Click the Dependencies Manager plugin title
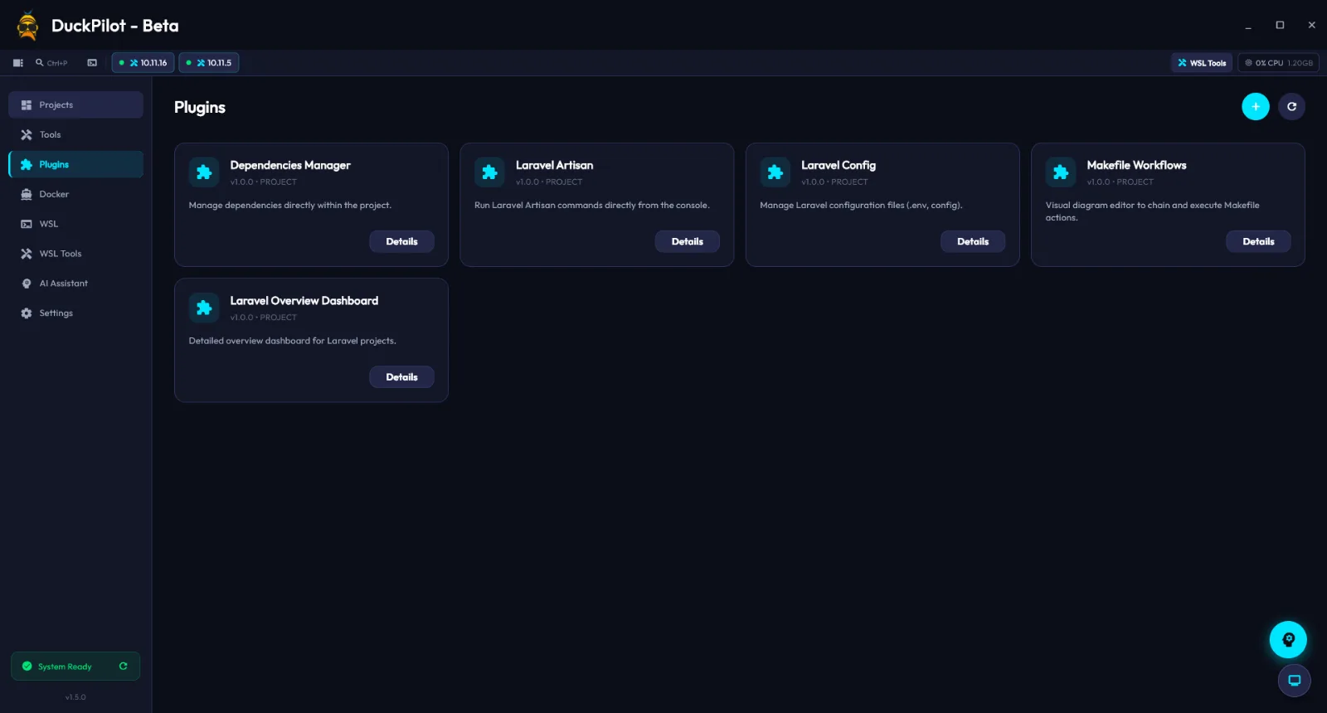 coord(290,165)
